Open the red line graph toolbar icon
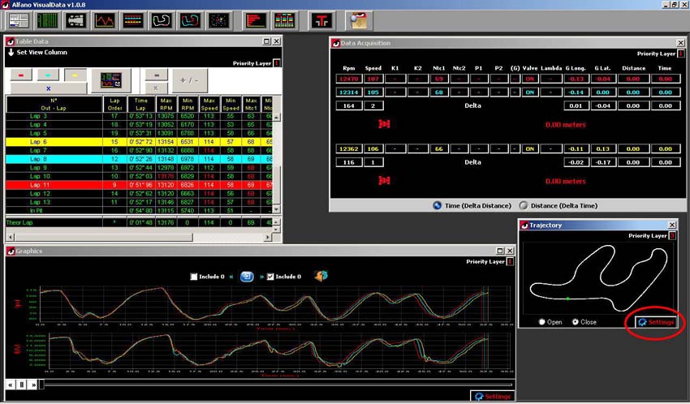The height and width of the screenshot is (404, 690). click(x=105, y=20)
